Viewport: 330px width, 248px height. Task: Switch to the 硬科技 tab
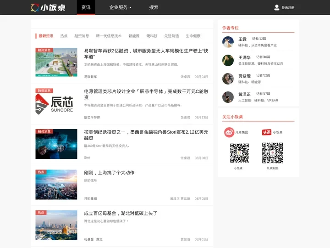pyautogui.click(x=152, y=36)
